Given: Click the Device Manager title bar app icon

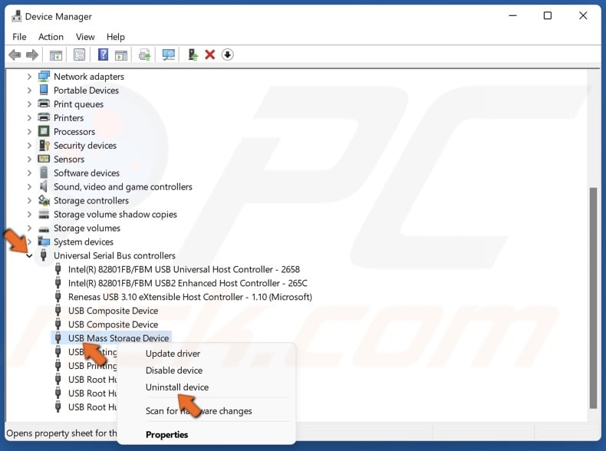Looking at the screenshot, I should 16,17.
